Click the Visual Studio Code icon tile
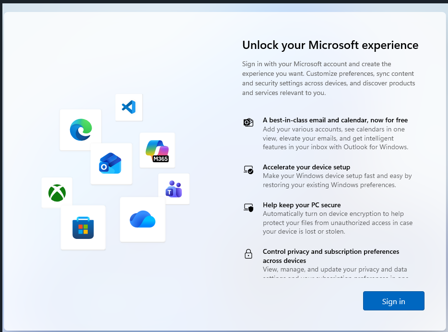This screenshot has width=448, height=332. [129, 107]
